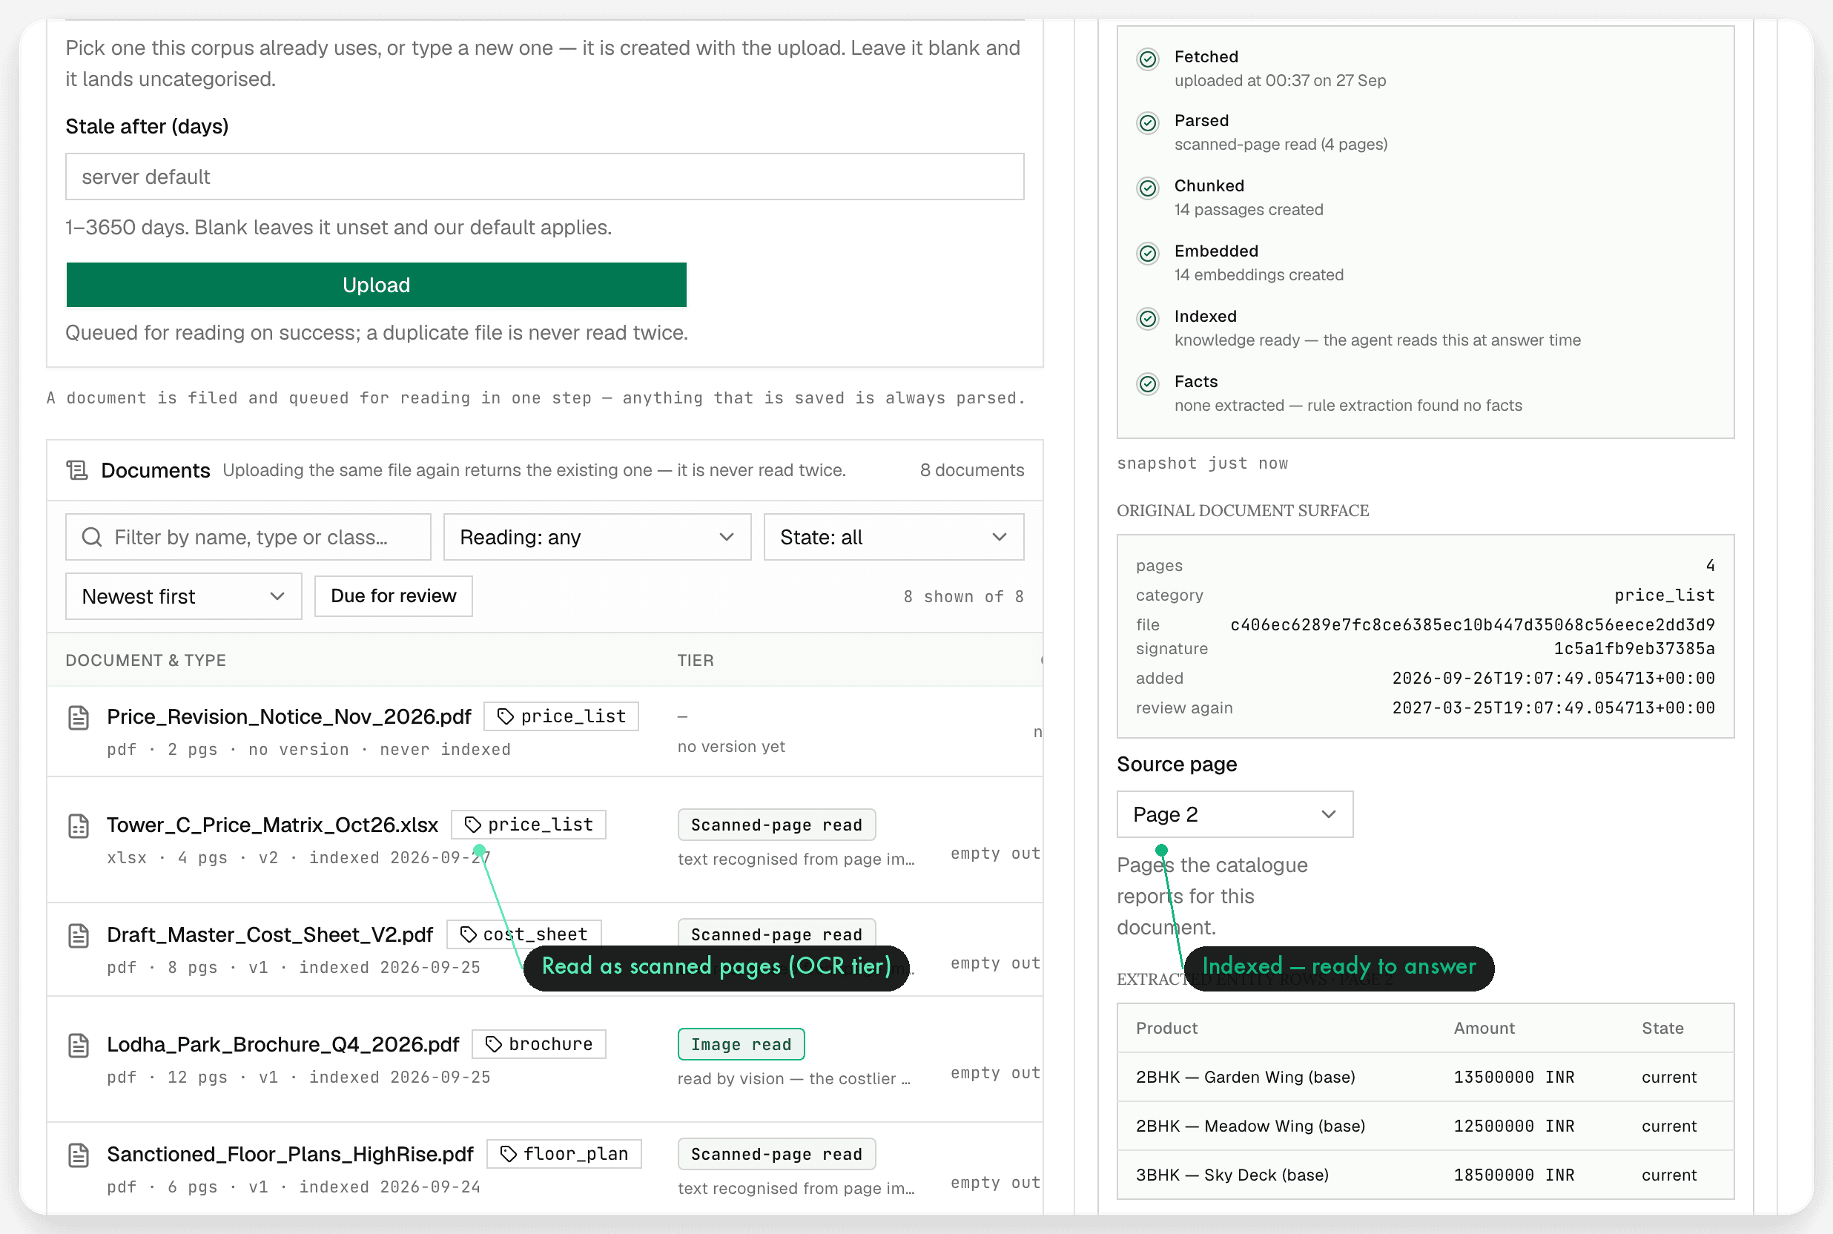
Task: Click the 2BHK — Garden Wing (base) row
Action: click(x=1425, y=1078)
